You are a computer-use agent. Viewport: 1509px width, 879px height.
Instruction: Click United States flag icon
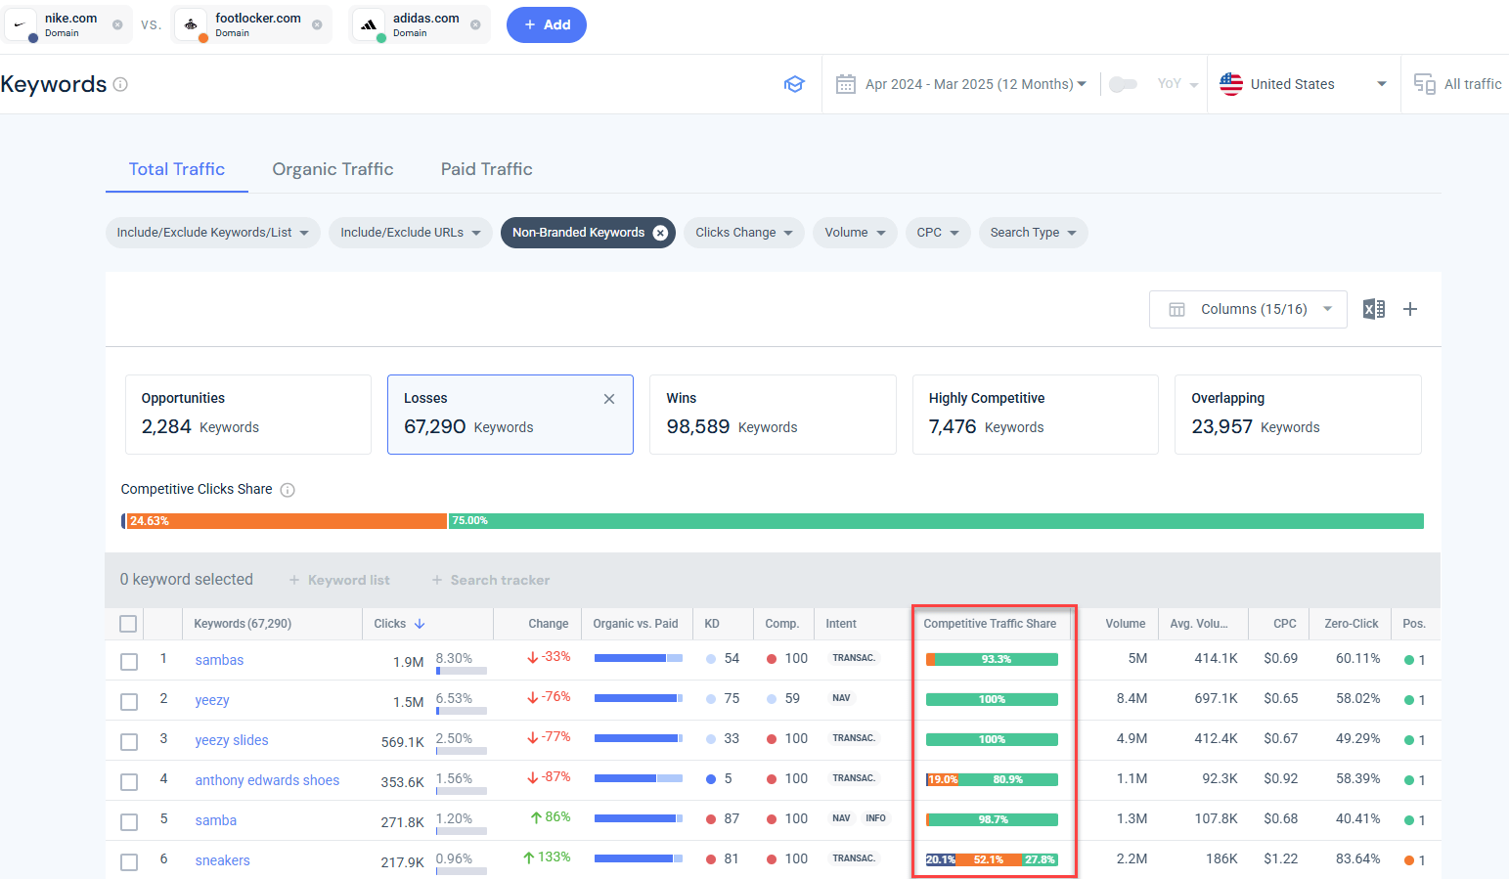tap(1231, 84)
